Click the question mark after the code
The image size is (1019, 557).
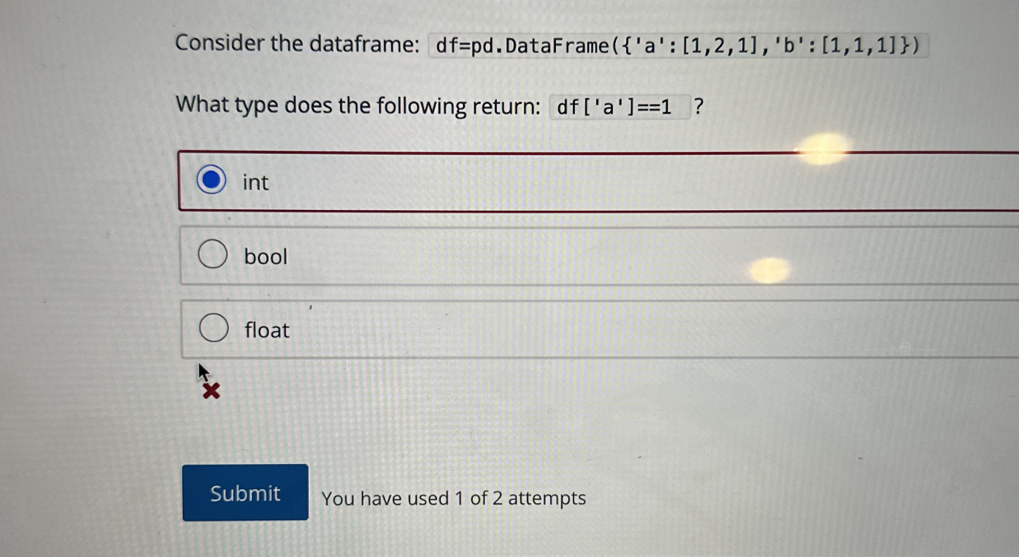pyautogui.click(x=699, y=107)
